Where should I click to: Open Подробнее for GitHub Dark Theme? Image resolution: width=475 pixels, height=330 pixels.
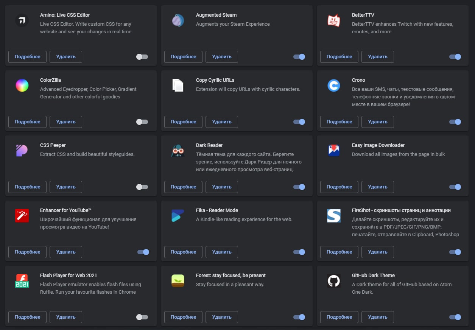tap(339, 317)
